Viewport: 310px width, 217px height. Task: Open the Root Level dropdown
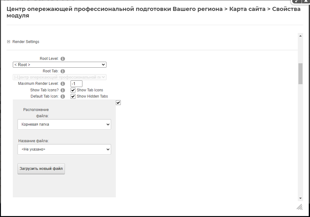[59, 65]
